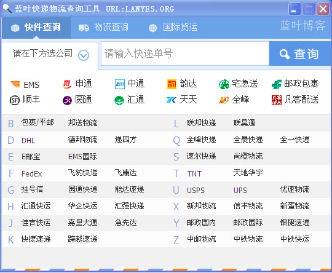Select 尚橙物流 courier
The width and height of the screenshot is (332, 273).
(x=248, y=156)
